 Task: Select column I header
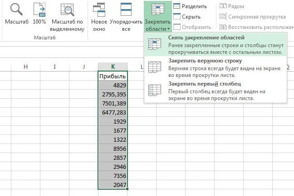click(x=54, y=67)
